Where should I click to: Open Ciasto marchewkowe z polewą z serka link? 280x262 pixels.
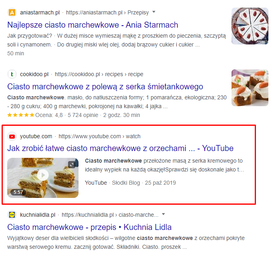pyautogui.click(x=105, y=87)
